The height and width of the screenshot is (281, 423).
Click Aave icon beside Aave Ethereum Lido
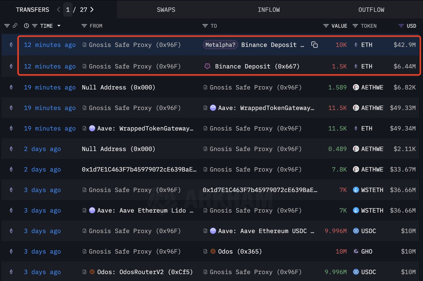coord(92,210)
